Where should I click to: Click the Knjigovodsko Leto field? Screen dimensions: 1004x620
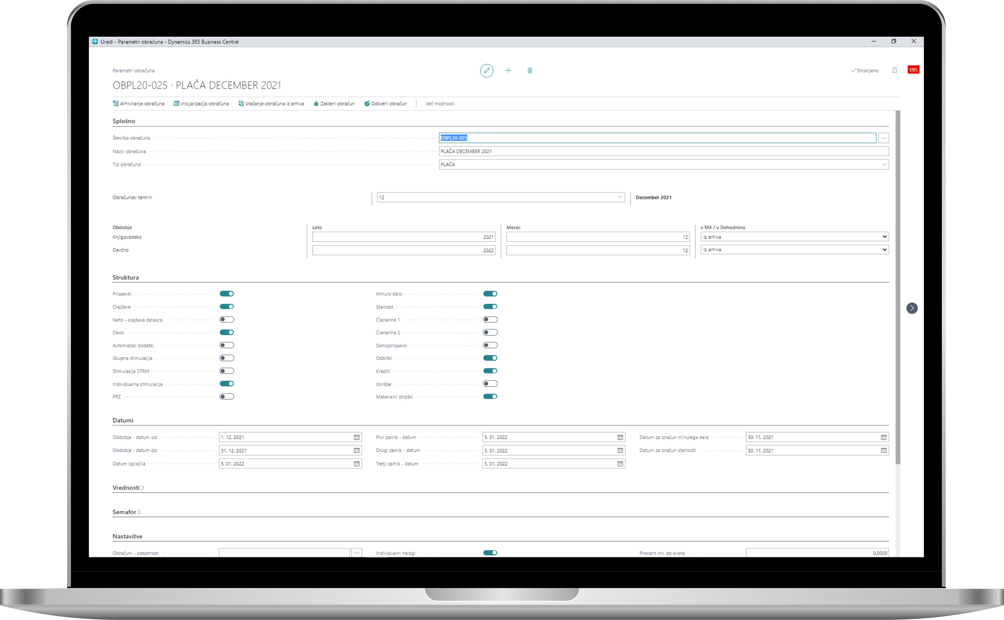(x=403, y=237)
